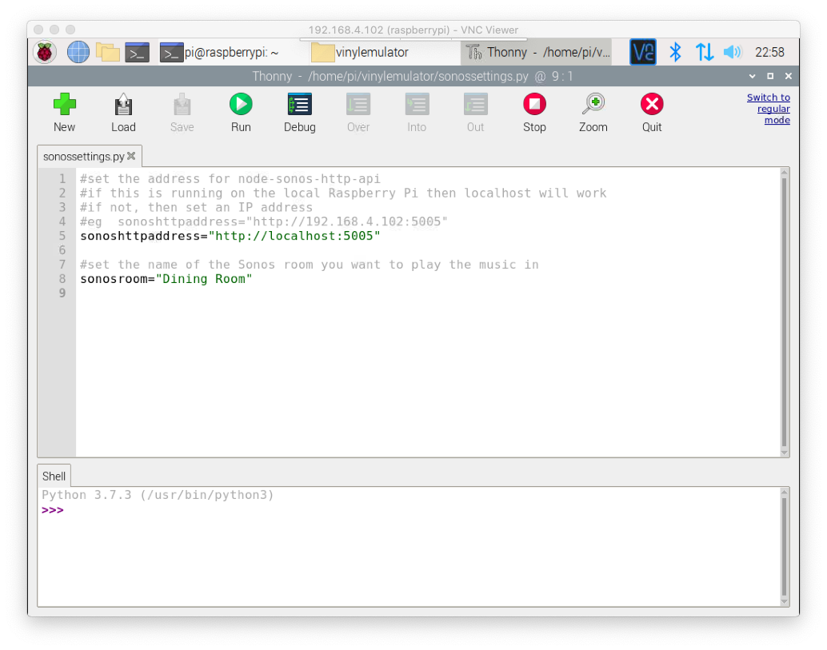Click the shell prompt >>> input line

point(409,510)
